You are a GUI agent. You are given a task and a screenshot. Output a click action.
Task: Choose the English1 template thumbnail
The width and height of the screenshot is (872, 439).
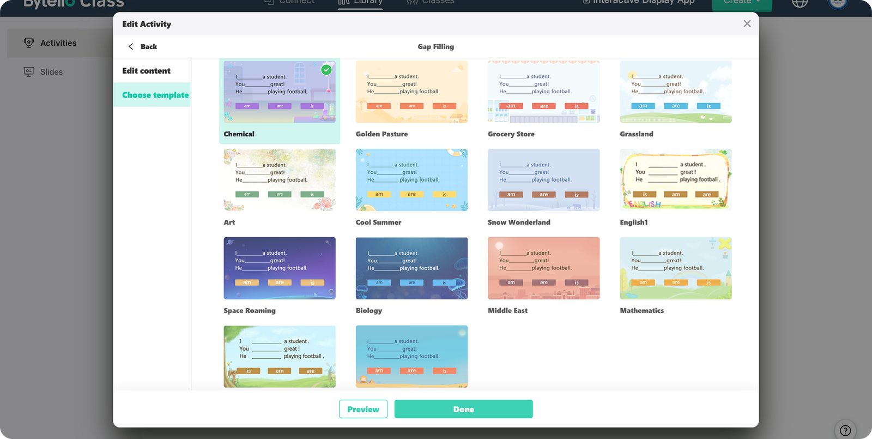[675, 180]
